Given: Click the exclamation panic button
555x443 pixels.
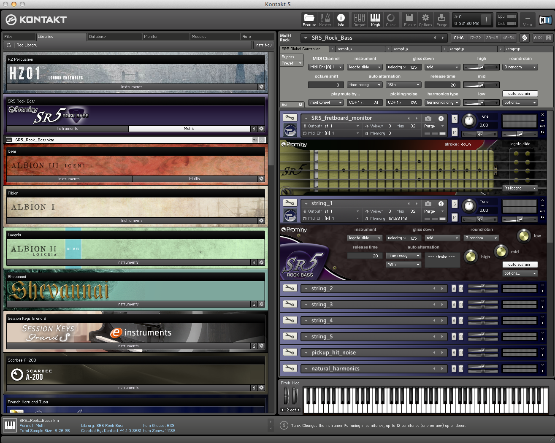Looking at the screenshot, I should pyautogui.click(x=486, y=20).
